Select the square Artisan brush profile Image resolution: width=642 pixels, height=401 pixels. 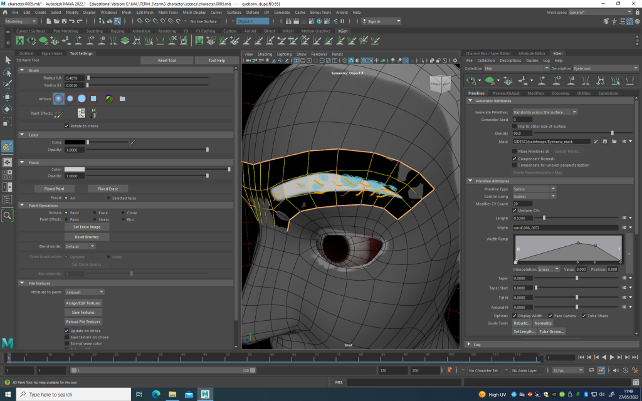pyautogui.click(x=93, y=98)
